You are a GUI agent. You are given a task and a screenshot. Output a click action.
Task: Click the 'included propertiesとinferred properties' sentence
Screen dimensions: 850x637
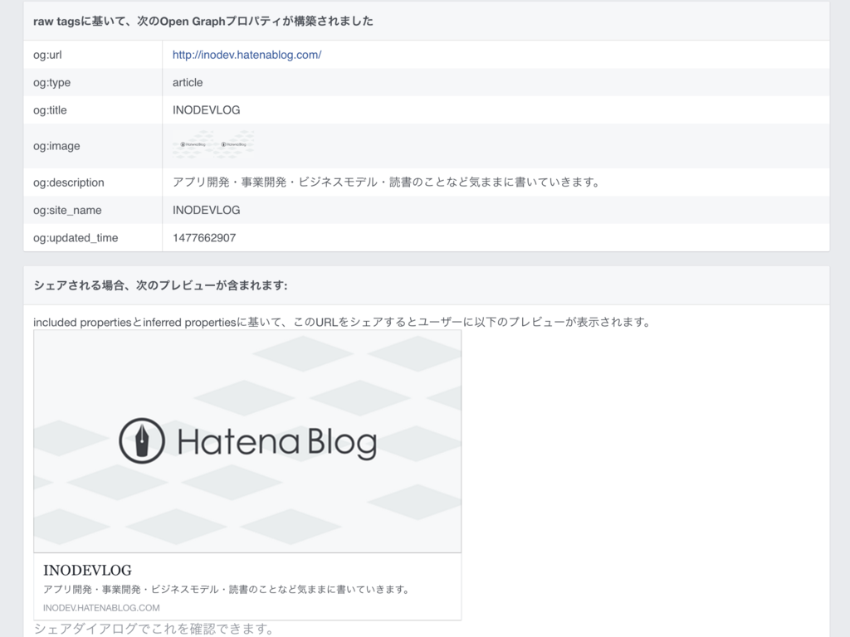coord(342,323)
